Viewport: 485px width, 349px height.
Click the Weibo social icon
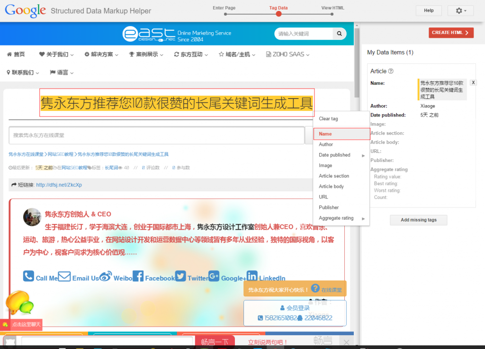[x=106, y=277]
